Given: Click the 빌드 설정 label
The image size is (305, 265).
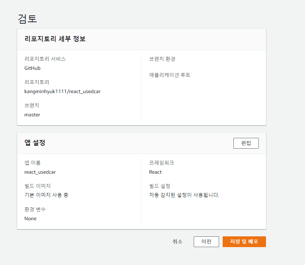Looking at the screenshot, I should tap(160, 186).
